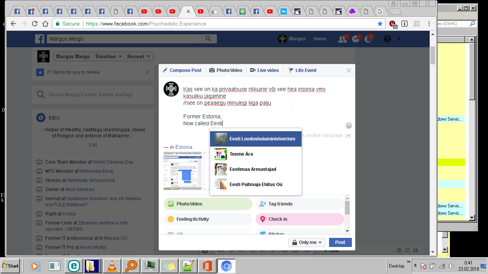Screen dimensions: 488x274
Task: Click the Facebook search input field
Action: click(x=124, y=39)
